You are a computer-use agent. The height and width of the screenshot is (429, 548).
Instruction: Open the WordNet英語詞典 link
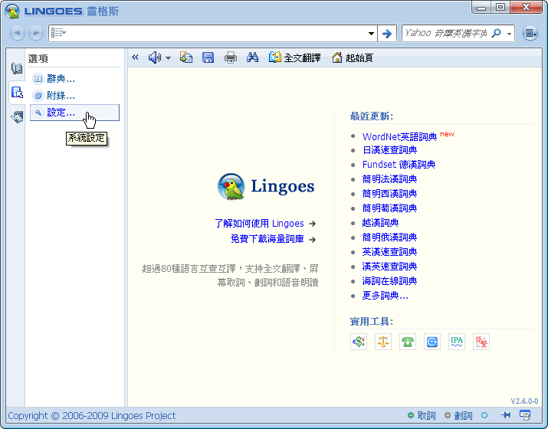coord(399,136)
